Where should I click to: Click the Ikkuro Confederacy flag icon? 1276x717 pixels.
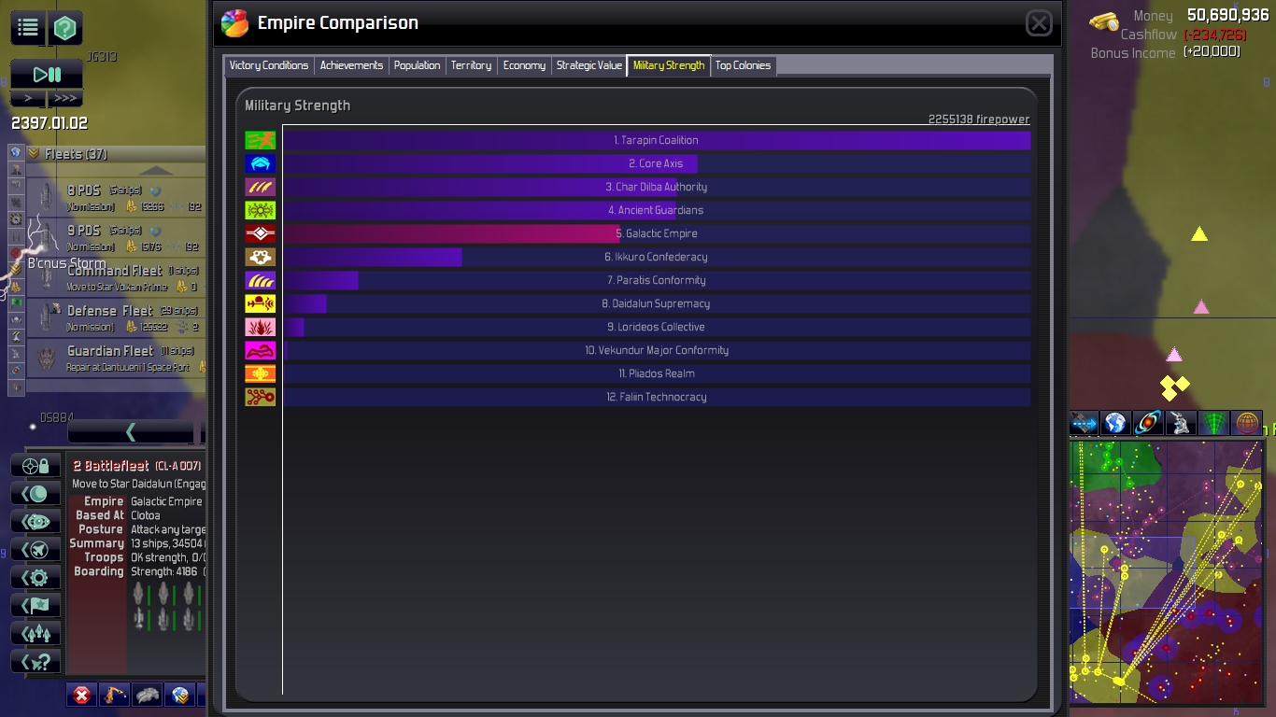[261, 257]
